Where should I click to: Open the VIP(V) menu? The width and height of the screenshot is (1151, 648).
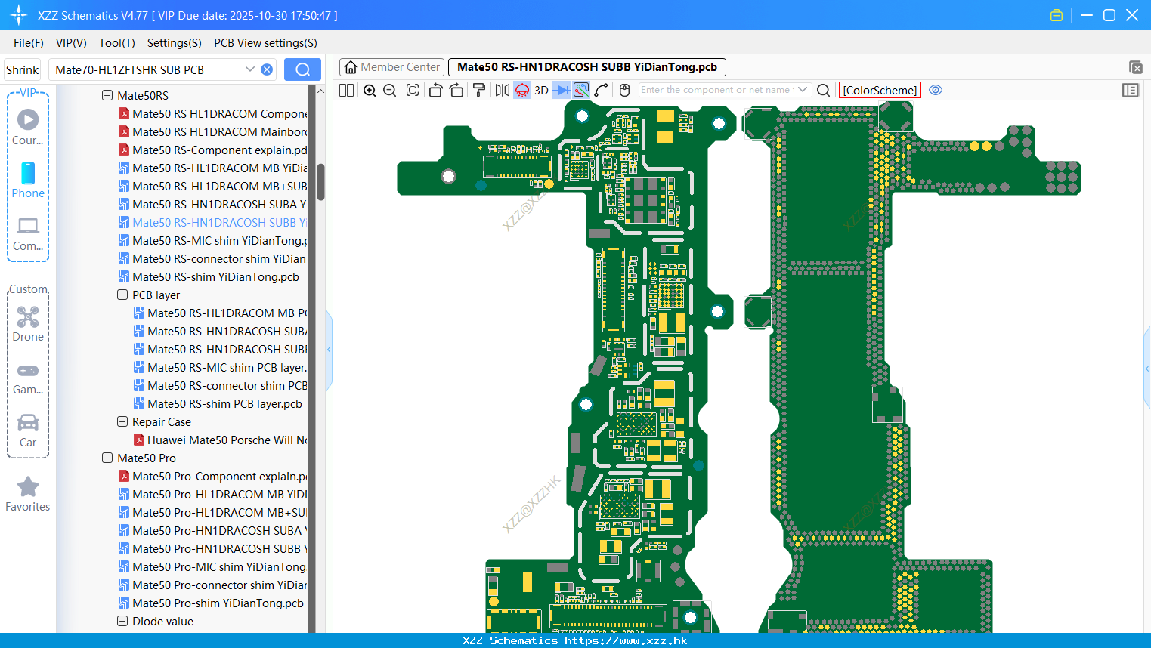click(71, 43)
